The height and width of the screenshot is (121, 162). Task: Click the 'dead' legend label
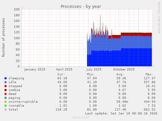point(12,94)
